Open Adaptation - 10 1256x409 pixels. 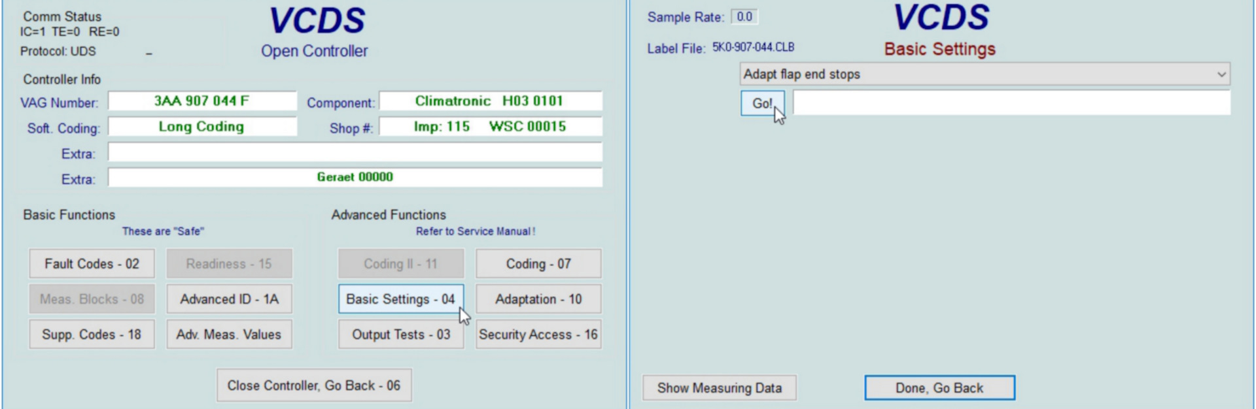pyautogui.click(x=538, y=299)
